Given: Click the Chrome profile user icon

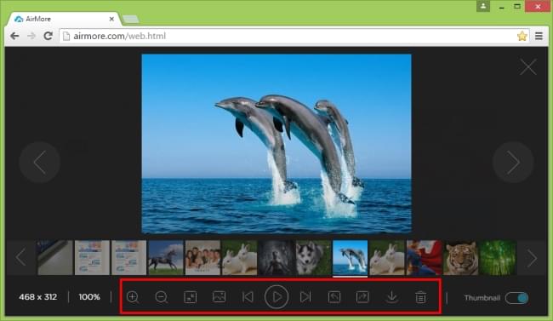Looking at the screenshot, I should click(483, 6).
